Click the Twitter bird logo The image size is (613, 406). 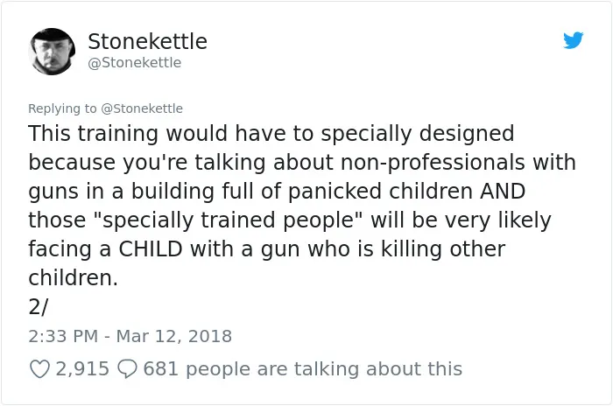573,40
